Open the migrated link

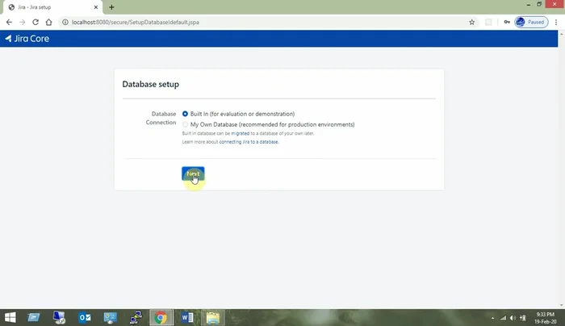click(x=240, y=133)
